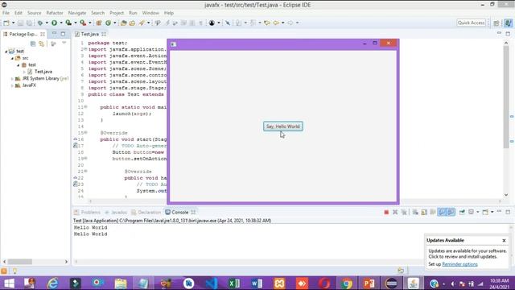Screen dimensions: 515x290
Task: Toggle Show Console on Standard Out change
Action: click(442, 213)
